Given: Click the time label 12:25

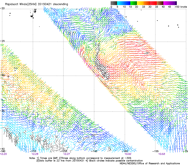Looking at the screenshot, I should click(4, 154).
